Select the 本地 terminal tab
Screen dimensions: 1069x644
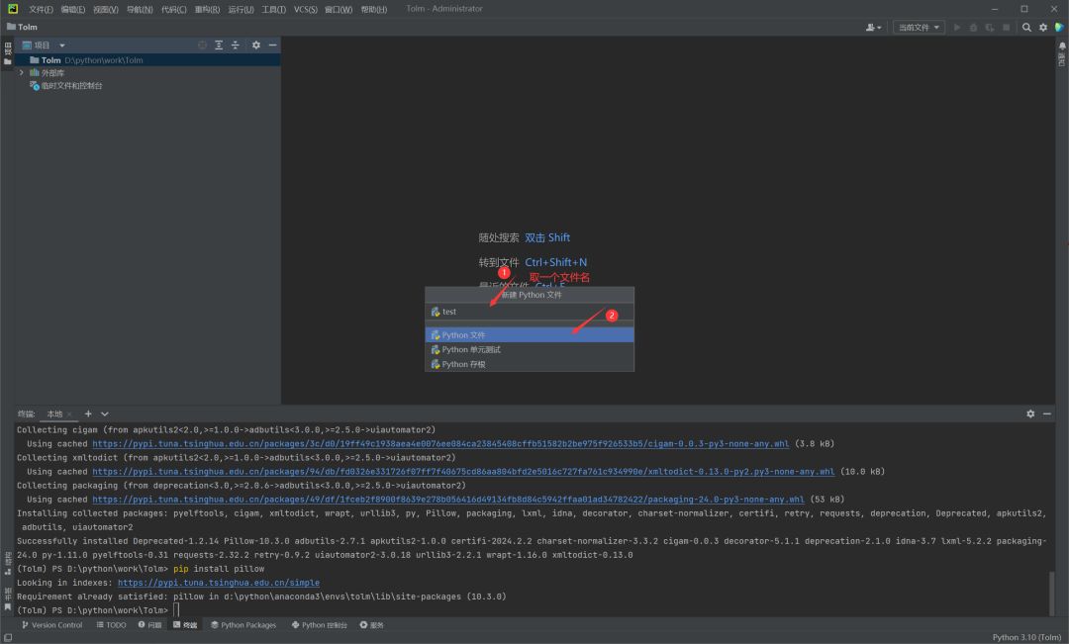54,414
